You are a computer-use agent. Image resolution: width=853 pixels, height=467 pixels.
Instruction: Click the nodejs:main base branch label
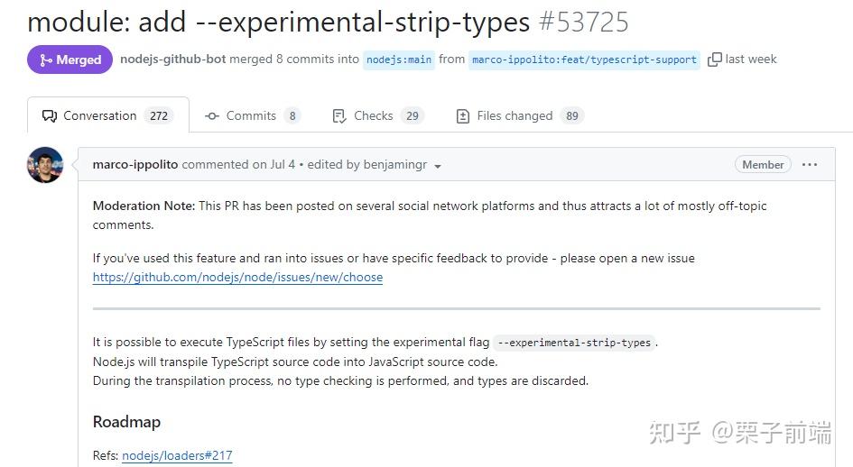click(398, 60)
